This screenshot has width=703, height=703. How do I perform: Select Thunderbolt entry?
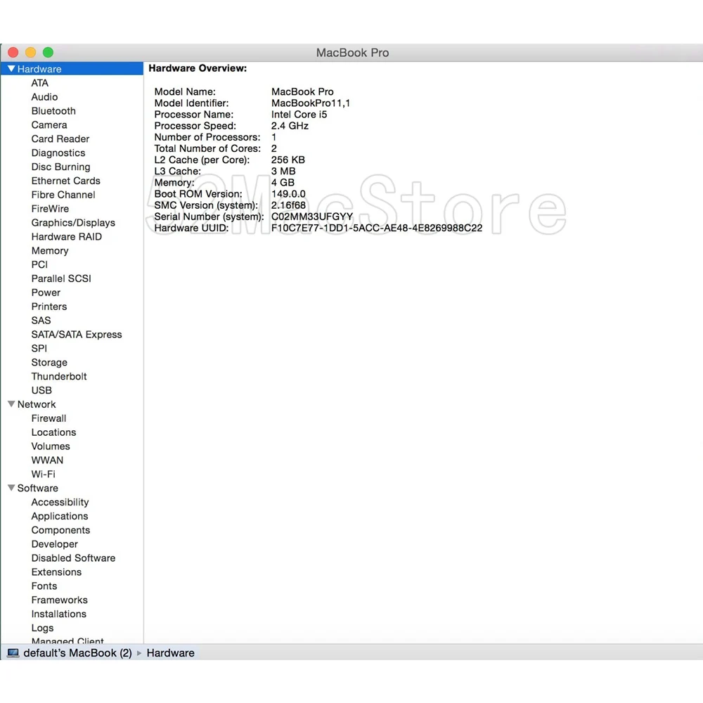click(x=59, y=376)
